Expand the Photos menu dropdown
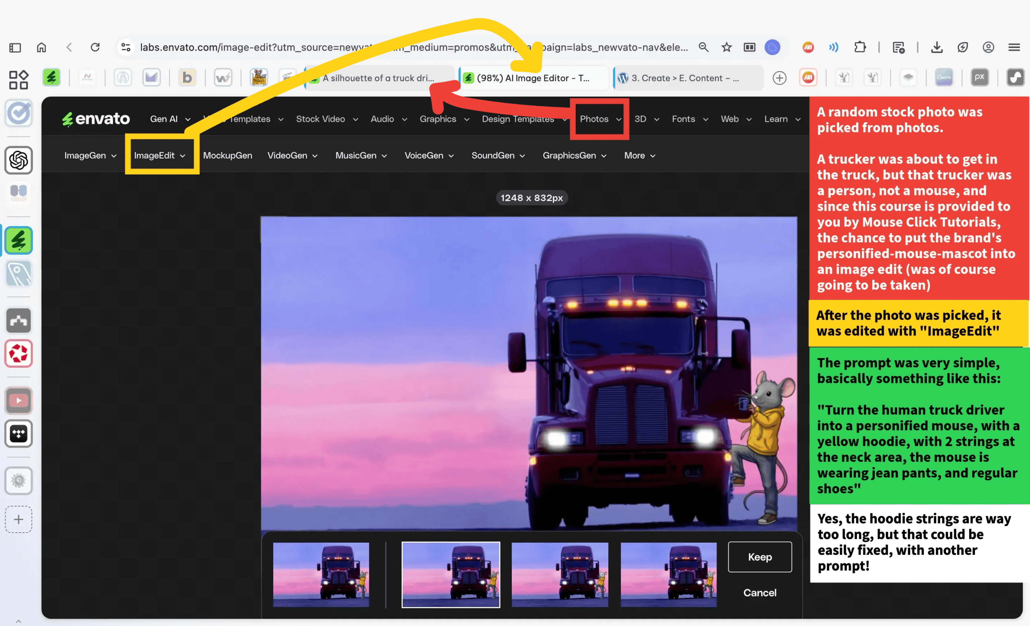The height and width of the screenshot is (626, 1030). click(600, 119)
